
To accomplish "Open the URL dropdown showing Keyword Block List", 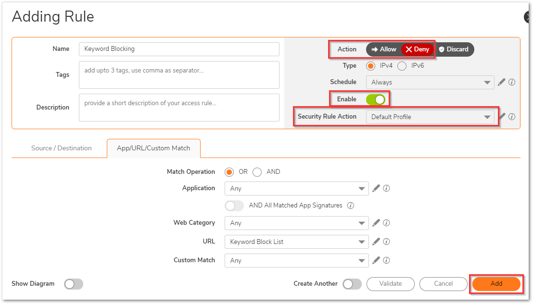I will (296, 242).
